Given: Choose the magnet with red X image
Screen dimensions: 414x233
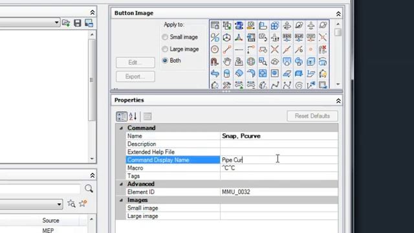Looking at the screenshot, I should 323,49.
